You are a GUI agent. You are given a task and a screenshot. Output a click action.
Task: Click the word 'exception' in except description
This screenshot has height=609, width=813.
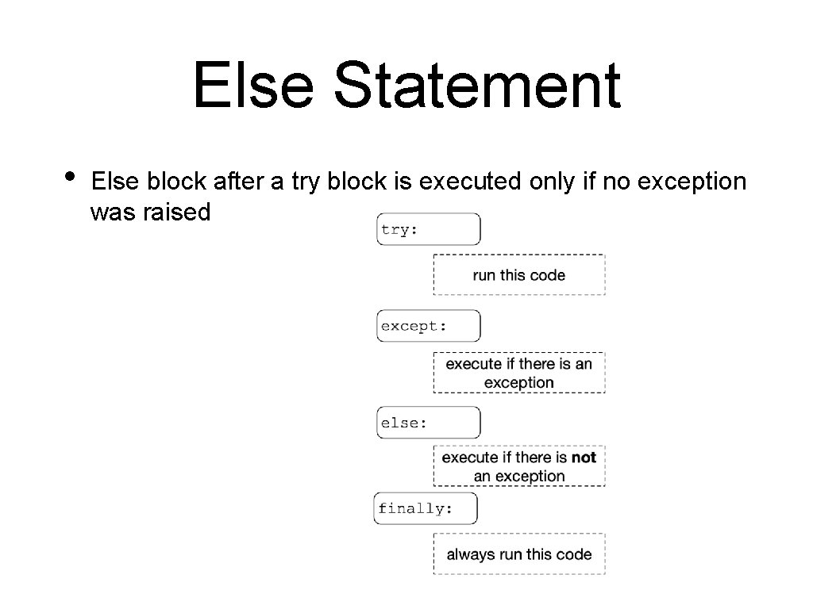[x=519, y=383]
